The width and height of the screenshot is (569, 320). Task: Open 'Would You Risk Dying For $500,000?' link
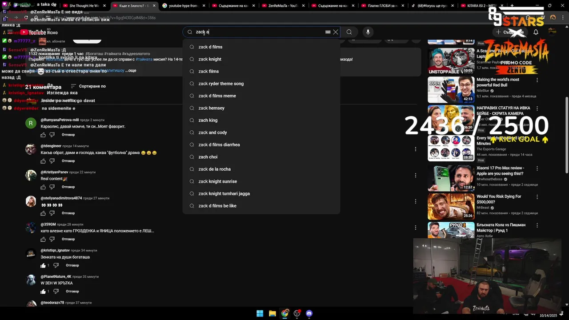[499, 199]
